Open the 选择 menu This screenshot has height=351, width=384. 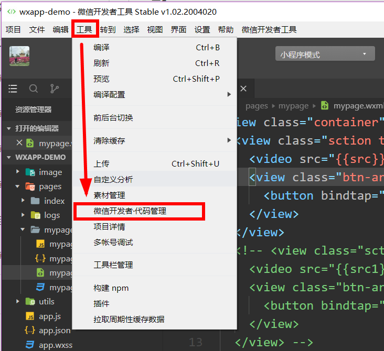pyautogui.click(x=131, y=29)
